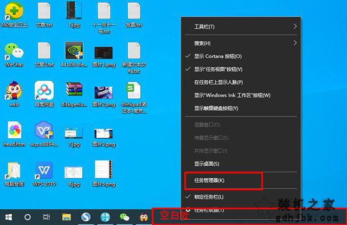347x225 pixels.
Task: Select the 新建文本文档.txt file
Action: (134, 58)
